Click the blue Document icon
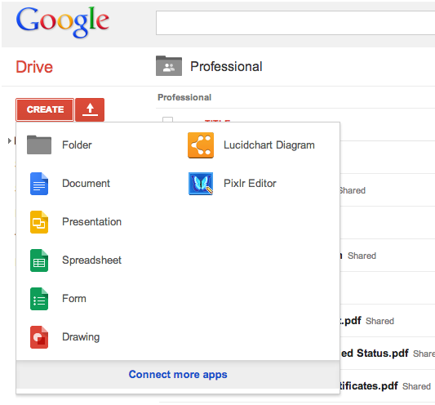 [x=39, y=184]
